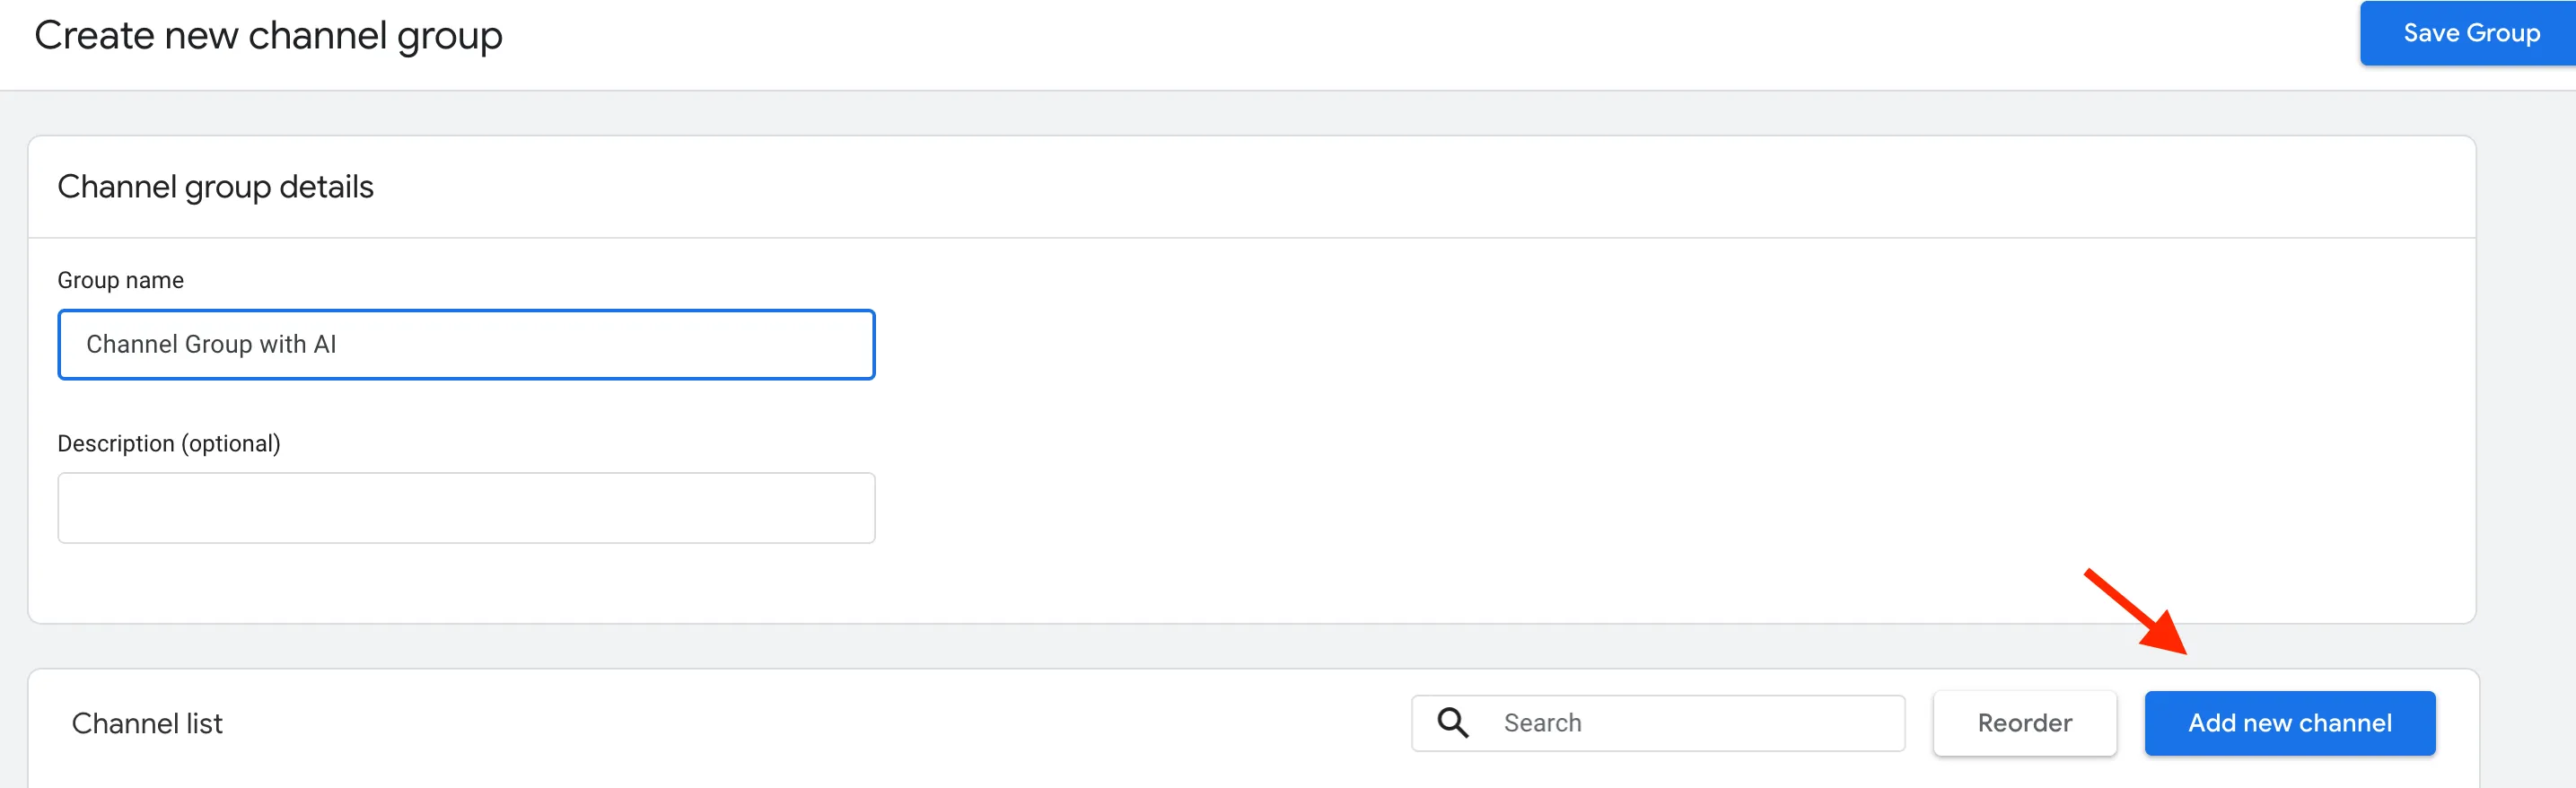Screen dimensions: 2576x788
Task: Click the 'Channel Group with AI' text
Action: [211, 345]
